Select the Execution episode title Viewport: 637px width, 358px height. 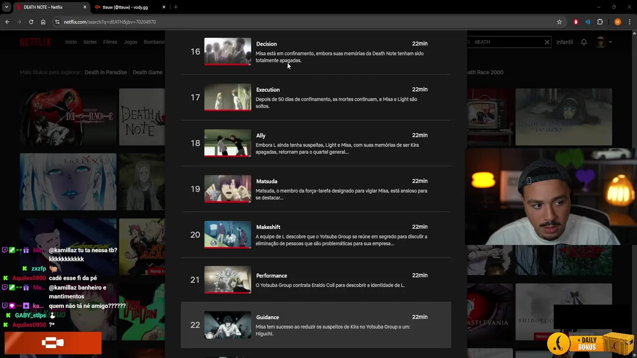(268, 89)
